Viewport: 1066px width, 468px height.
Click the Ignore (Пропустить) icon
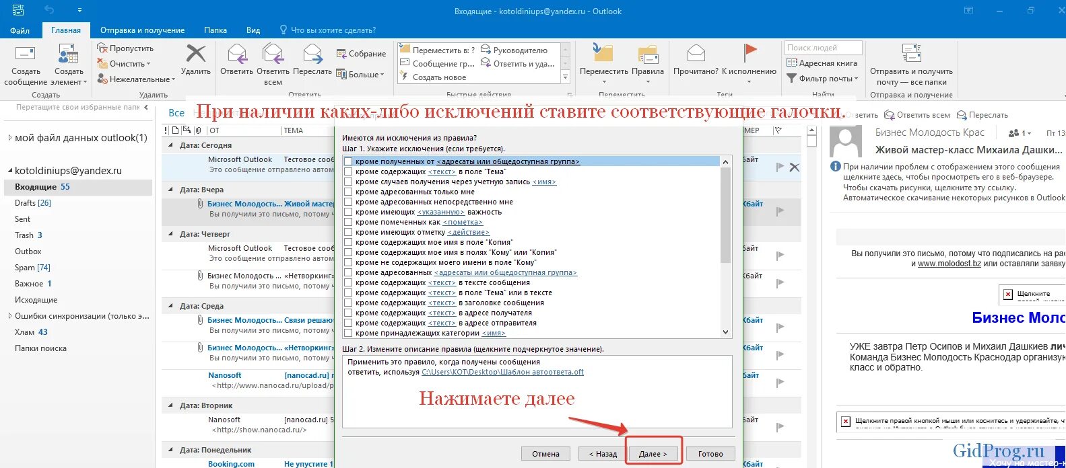point(102,48)
